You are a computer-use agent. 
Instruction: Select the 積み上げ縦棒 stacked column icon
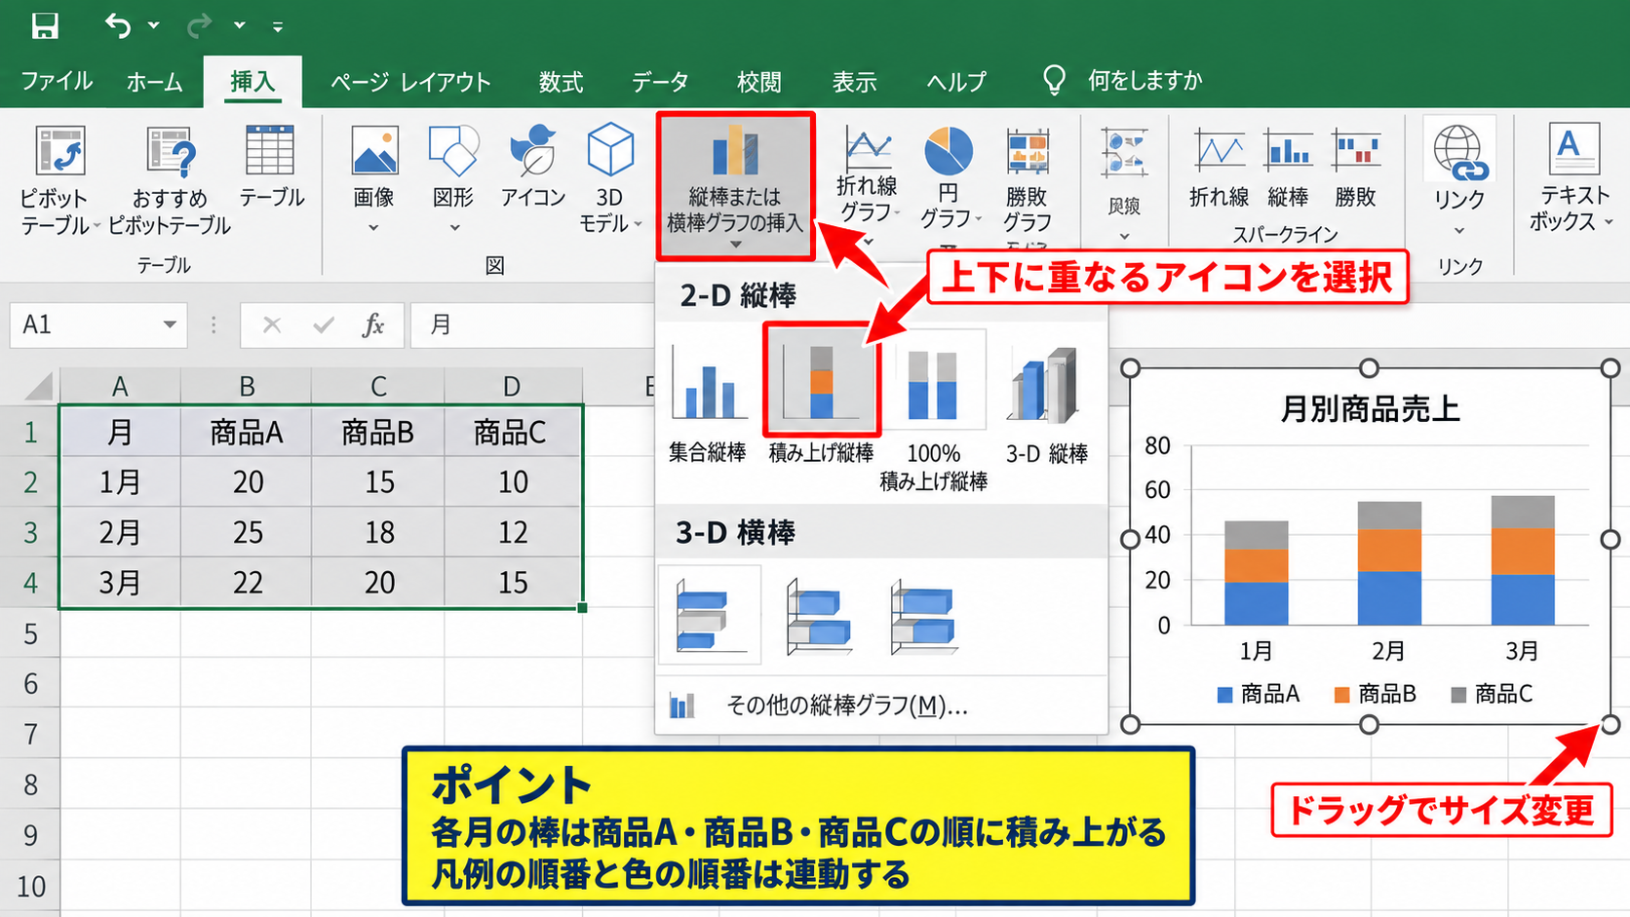coord(822,379)
